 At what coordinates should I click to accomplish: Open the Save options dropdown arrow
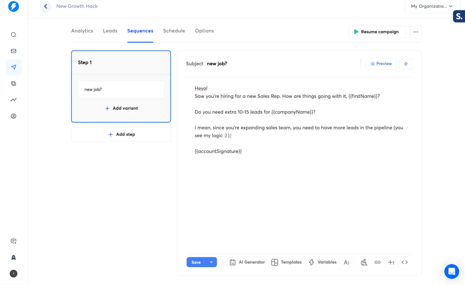pyautogui.click(x=211, y=262)
